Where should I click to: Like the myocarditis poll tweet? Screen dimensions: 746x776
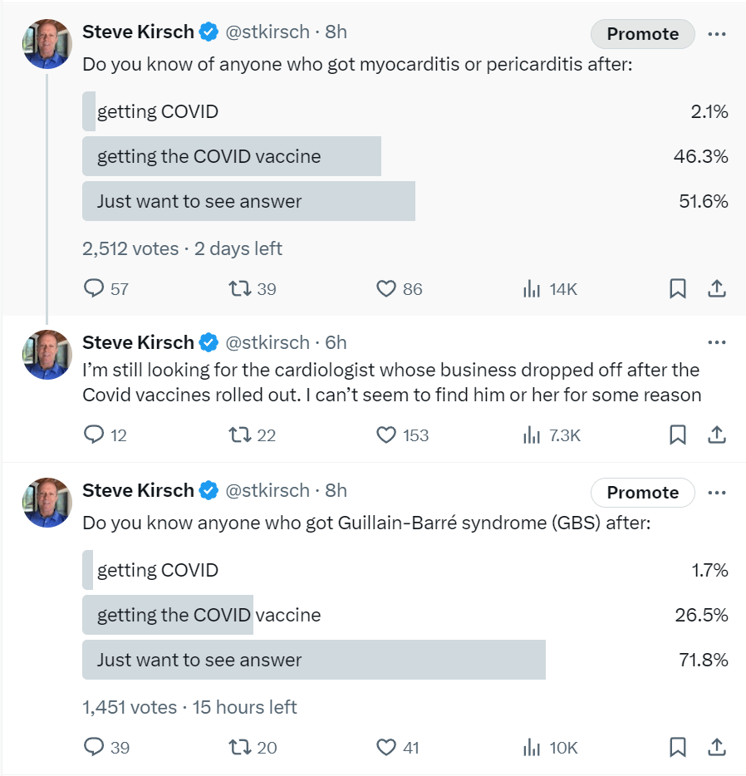pos(385,288)
